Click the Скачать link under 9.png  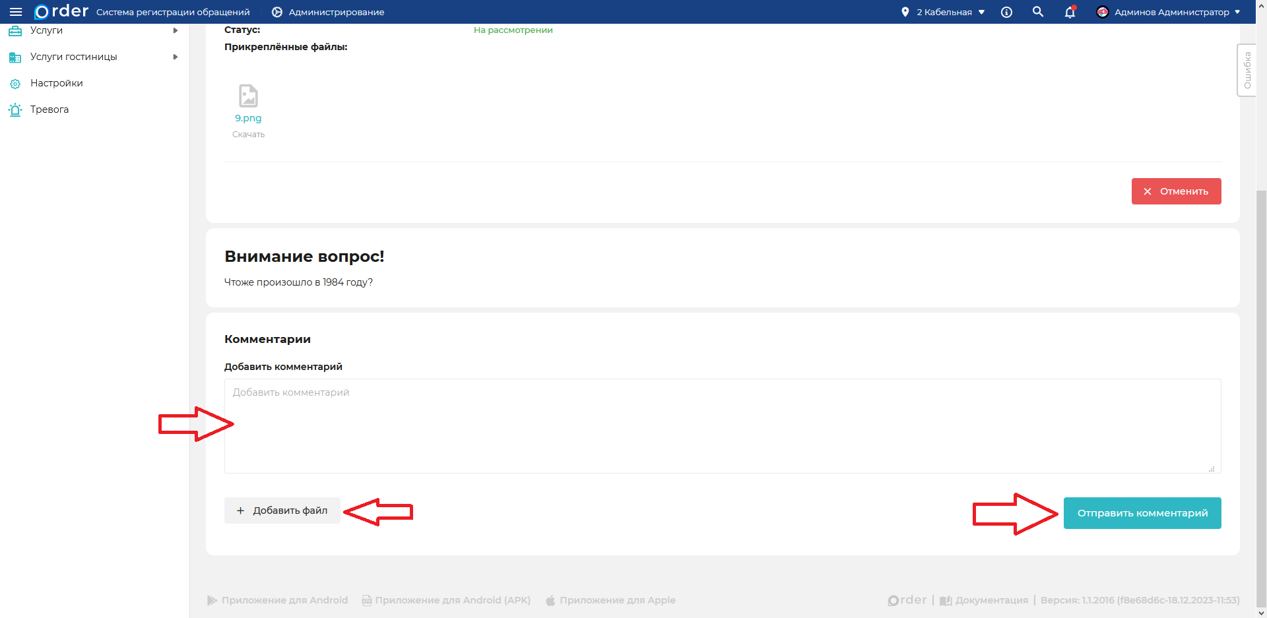coord(248,135)
